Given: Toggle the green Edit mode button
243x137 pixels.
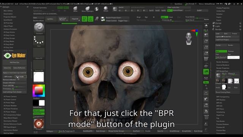Looking at the screenshot, I should coord(84,19).
